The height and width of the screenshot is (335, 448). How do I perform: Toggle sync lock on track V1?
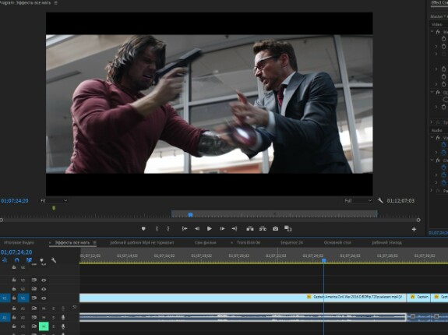[x=34, y=298]
